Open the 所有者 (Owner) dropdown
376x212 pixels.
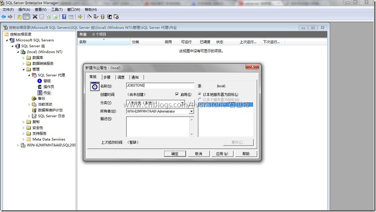(191, 111)
